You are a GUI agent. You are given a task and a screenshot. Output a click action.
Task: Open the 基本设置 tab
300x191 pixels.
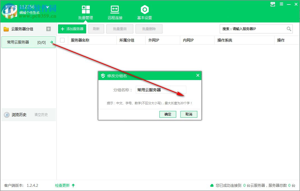(x=145, y=13)
